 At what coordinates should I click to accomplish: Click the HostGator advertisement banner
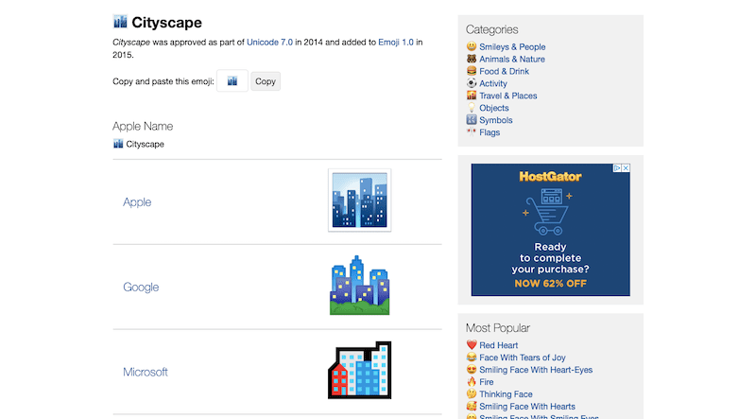[x=551, y=230]
